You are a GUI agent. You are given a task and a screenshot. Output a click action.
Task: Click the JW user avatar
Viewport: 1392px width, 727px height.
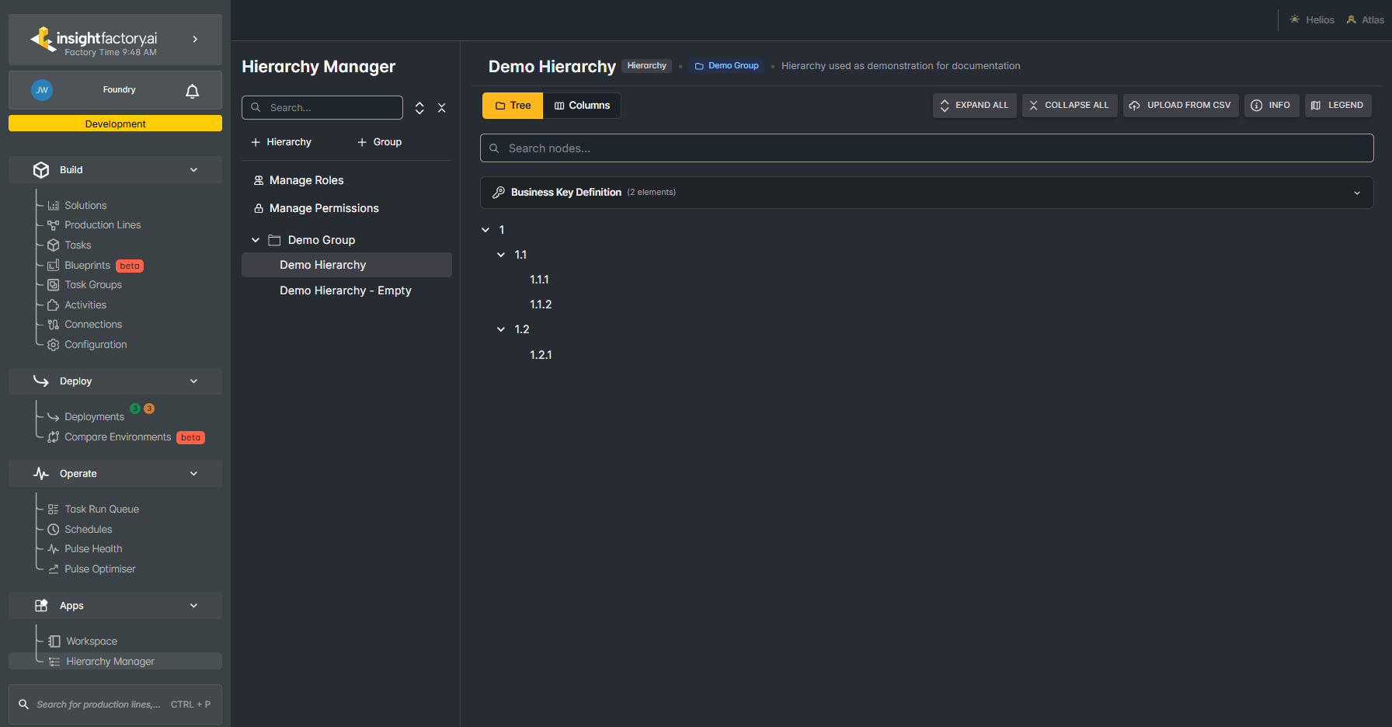(x=42, y=90)
